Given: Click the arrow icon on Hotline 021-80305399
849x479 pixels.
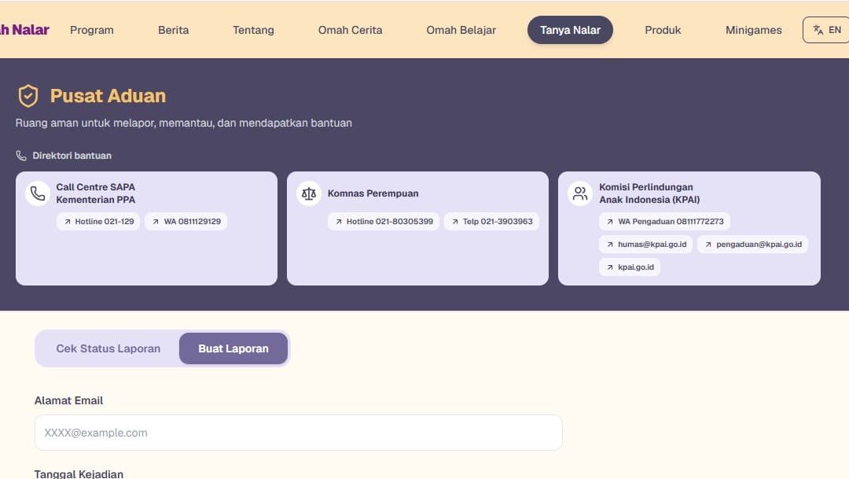Looking at the screenshot, I should 339,222.
